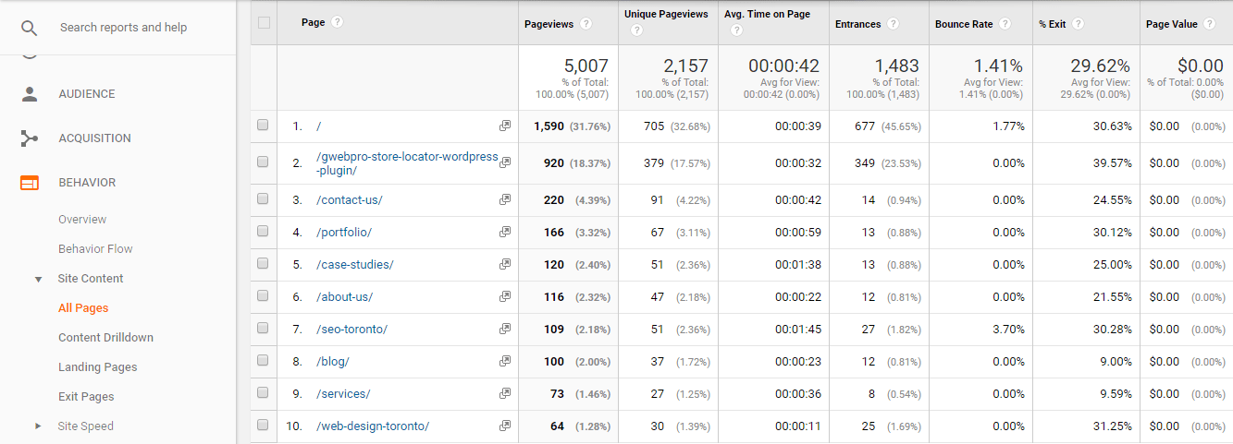Click open-in-new-window icon for /portfolio/
The image size is (1233, 444).
(505, 233)
